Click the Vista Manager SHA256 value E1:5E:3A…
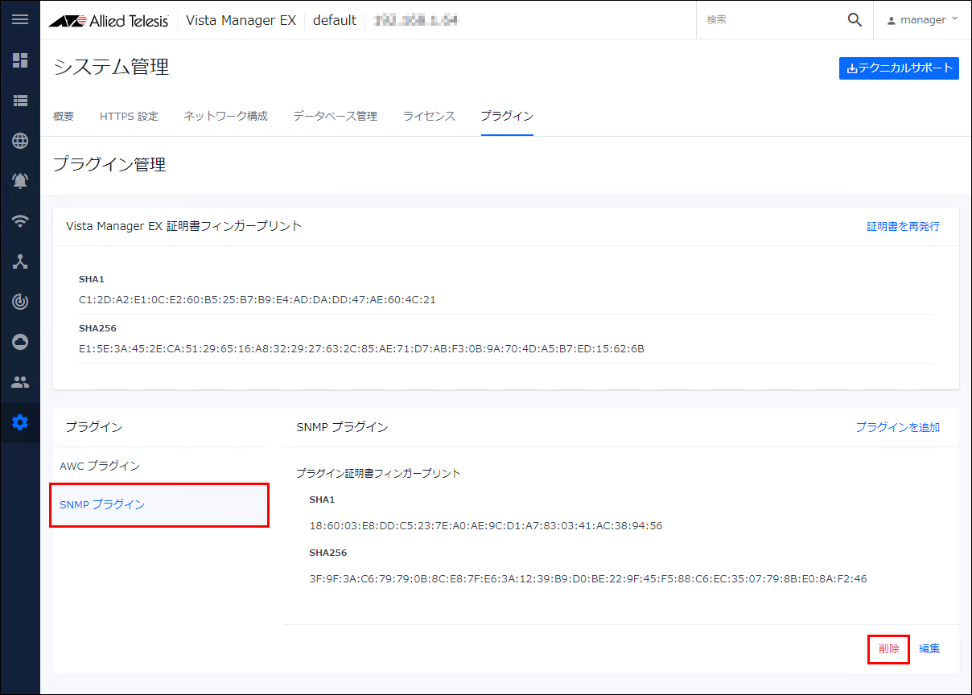The width and height of the screenshot is (972, 695). pos(361,349)
